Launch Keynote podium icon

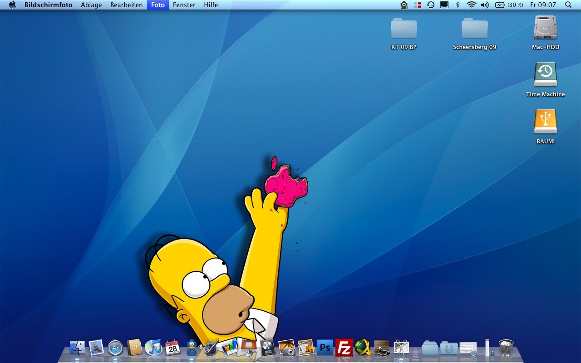click(249, 348)
